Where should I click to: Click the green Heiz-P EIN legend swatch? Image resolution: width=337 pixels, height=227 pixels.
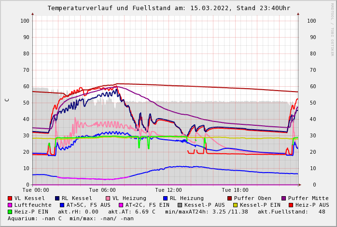pyautogui.click(x=10, y=212)
